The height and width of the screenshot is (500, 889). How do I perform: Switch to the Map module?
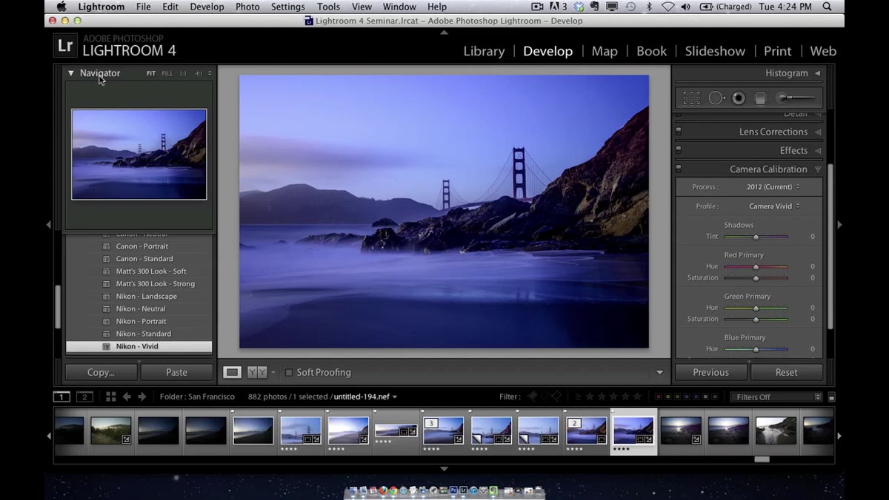(x=605, y=51)
